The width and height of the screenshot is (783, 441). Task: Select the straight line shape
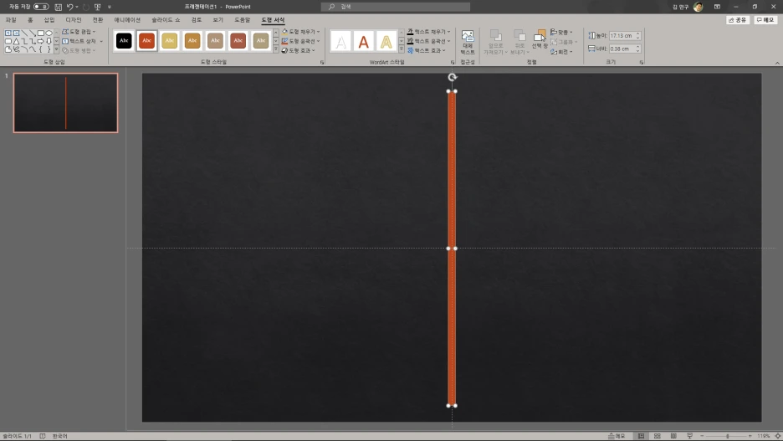[x=24, y=33]
